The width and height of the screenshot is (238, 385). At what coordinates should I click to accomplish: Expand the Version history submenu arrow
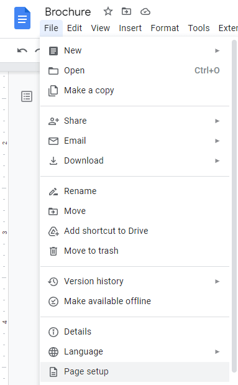click(217, 281)
